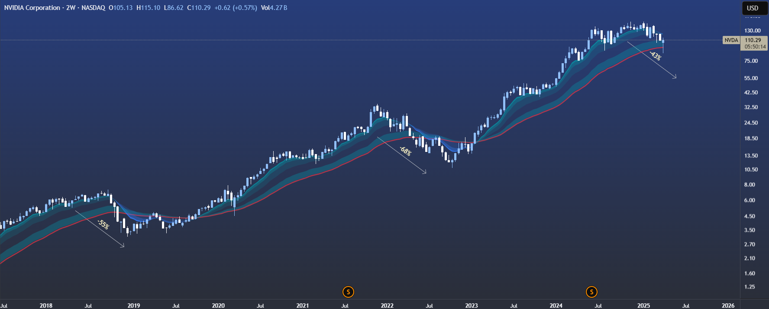Click the NVDA price label tag
Image resolution: width=769 pixels, height=309 pixels.
(731, 40)
